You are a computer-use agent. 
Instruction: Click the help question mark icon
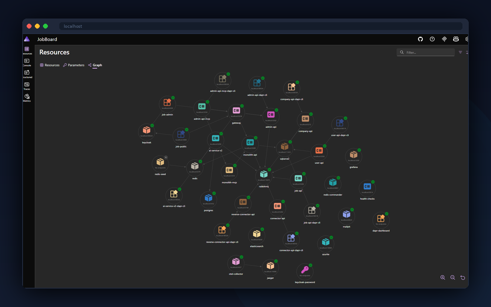pyautogui.click(x=432, y=39)
